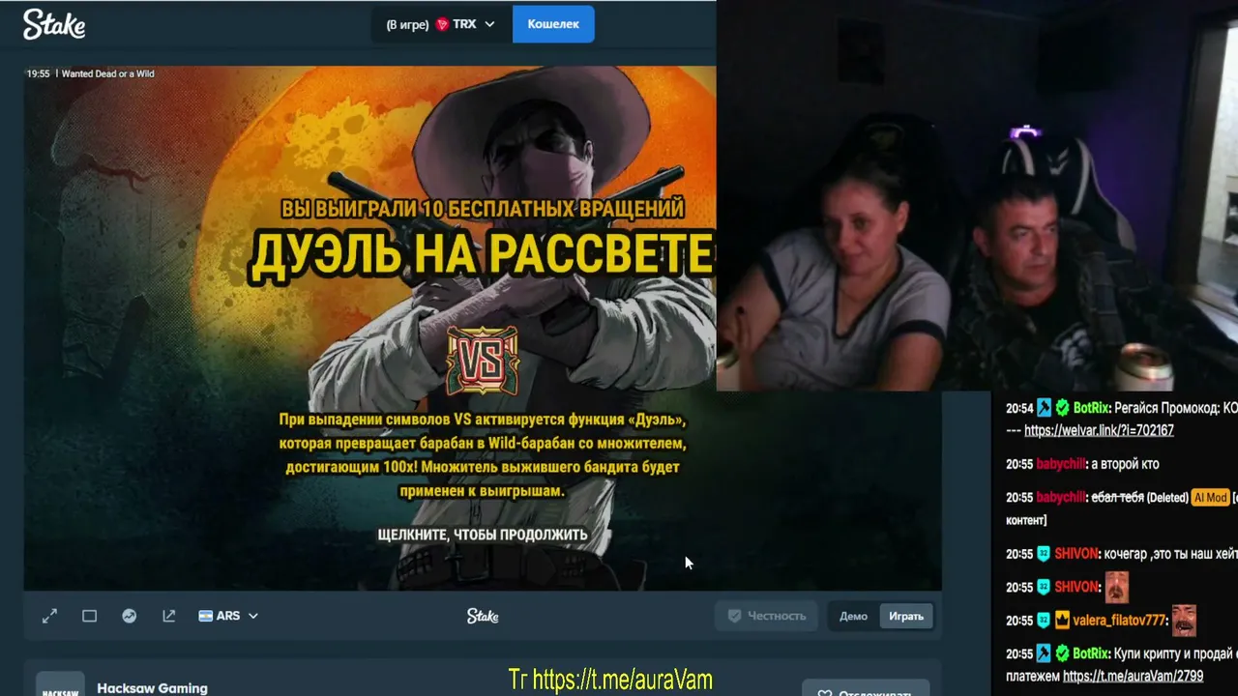Open the Hacksaw Gaming provider link
1238x696 pixels.
pyautogui.click(x=152, y=688)
